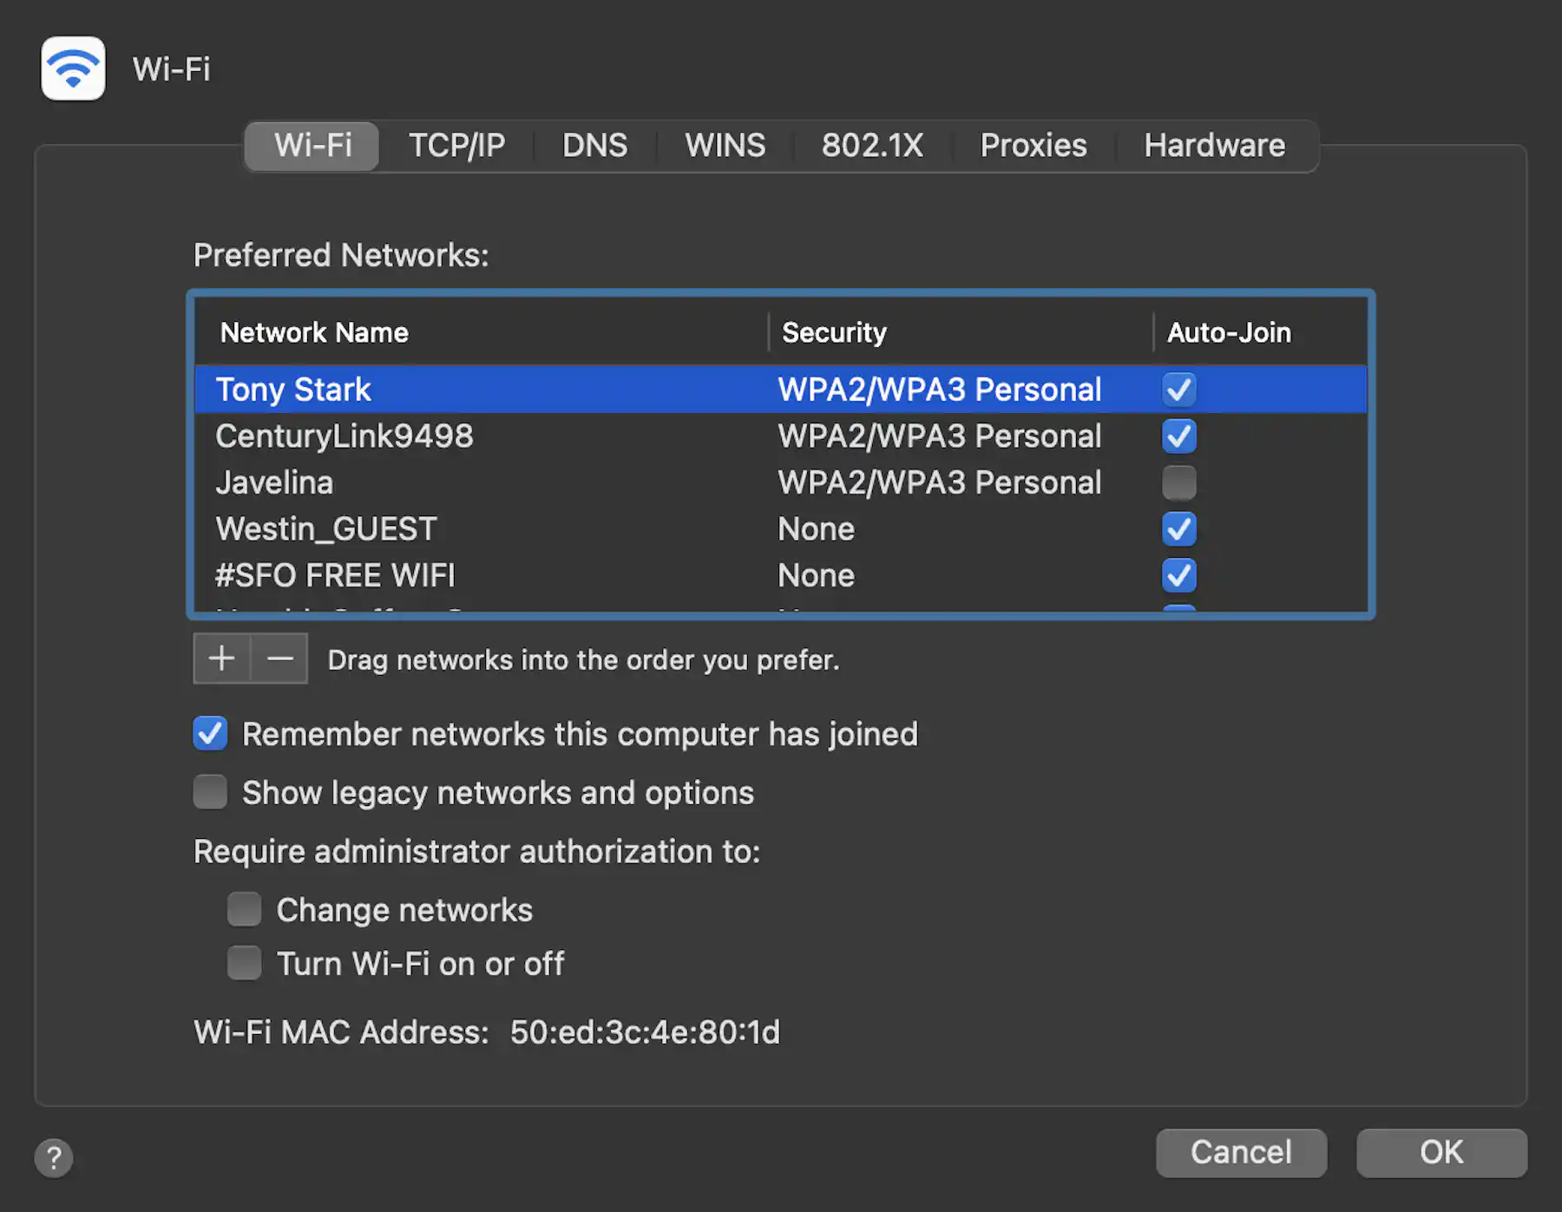Screen dimensions: 1562x1212
Task: Check Change networks authorization option
Action: point(245,909)
